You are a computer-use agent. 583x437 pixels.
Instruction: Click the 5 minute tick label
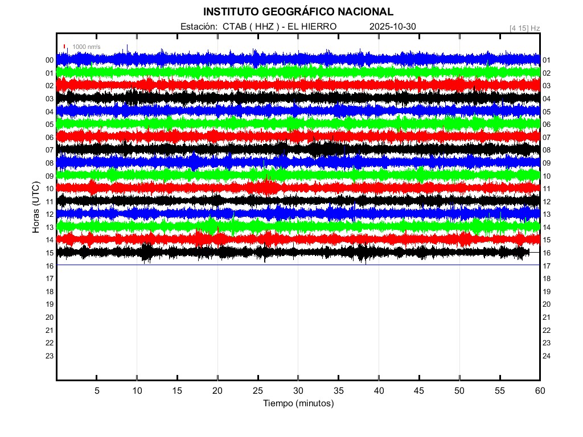[x=97, y=390]
